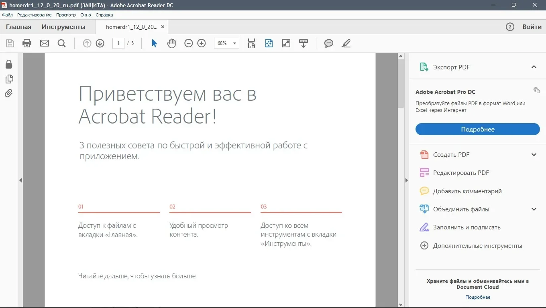The image size is (546, 308).
Task: Select the Hand pan tool
Action: [171, 43]
